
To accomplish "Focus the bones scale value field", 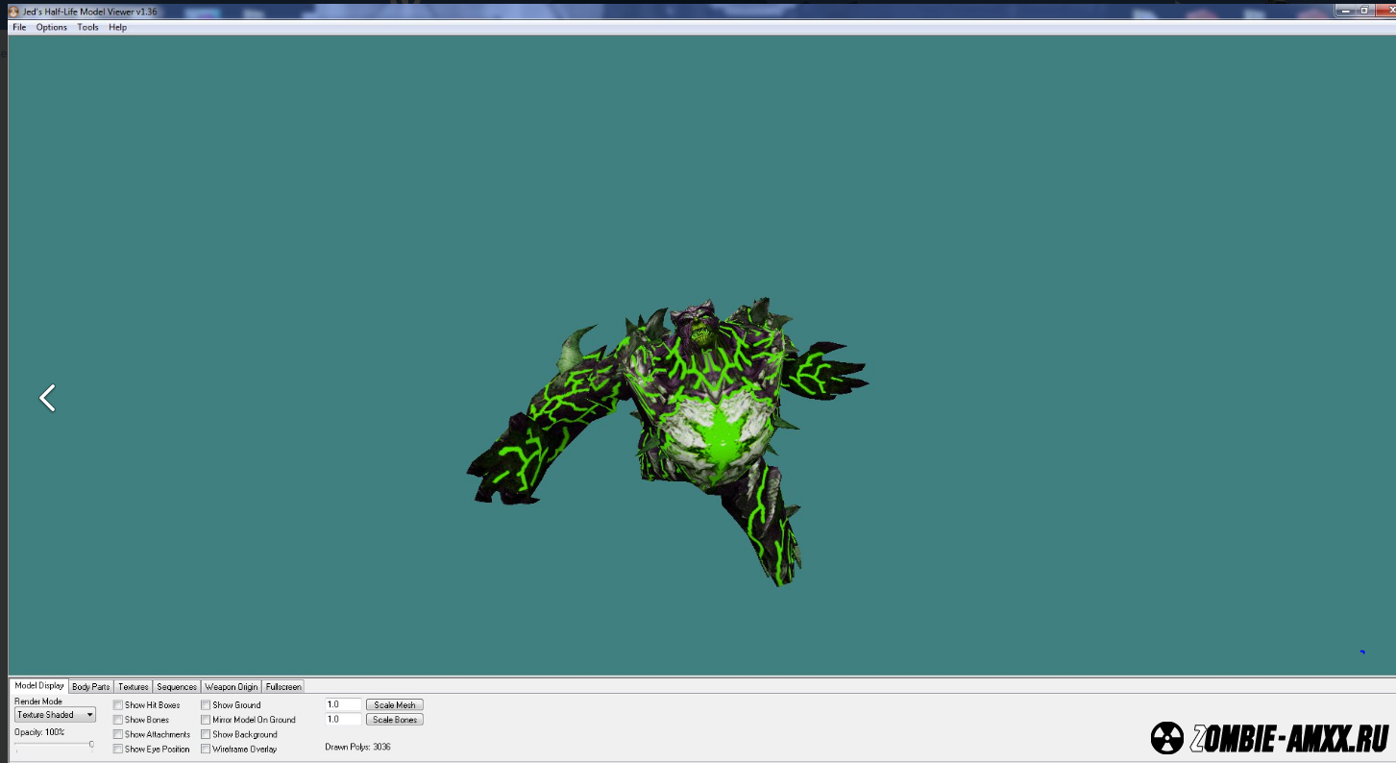I will 343,719.
